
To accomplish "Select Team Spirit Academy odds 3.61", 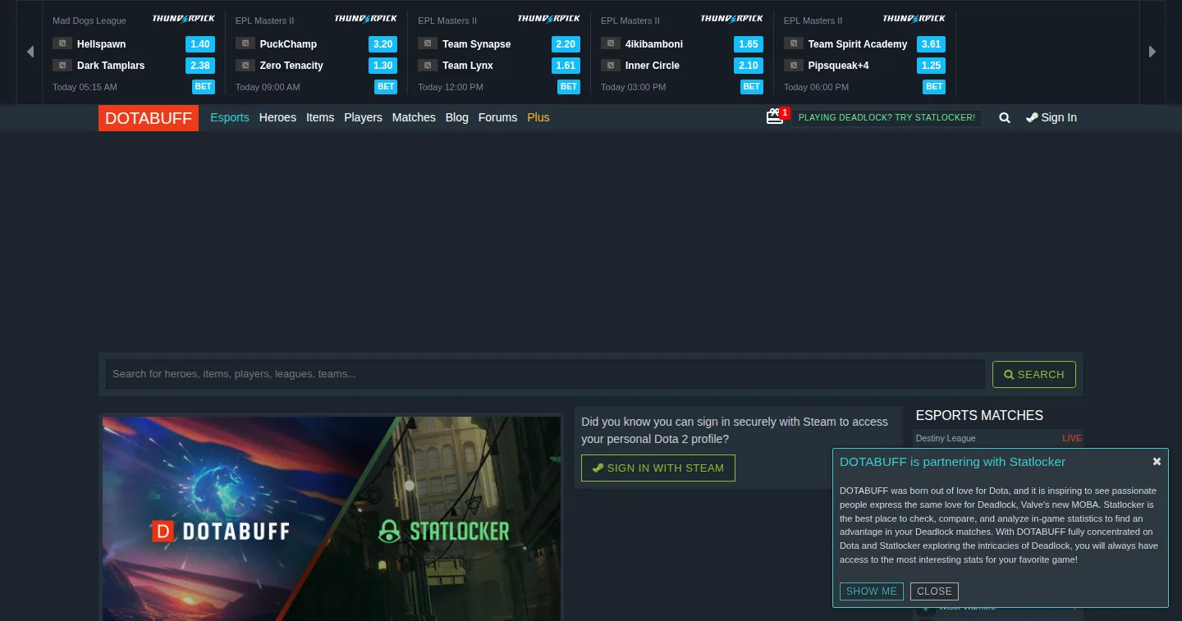I will click(931, 44).
